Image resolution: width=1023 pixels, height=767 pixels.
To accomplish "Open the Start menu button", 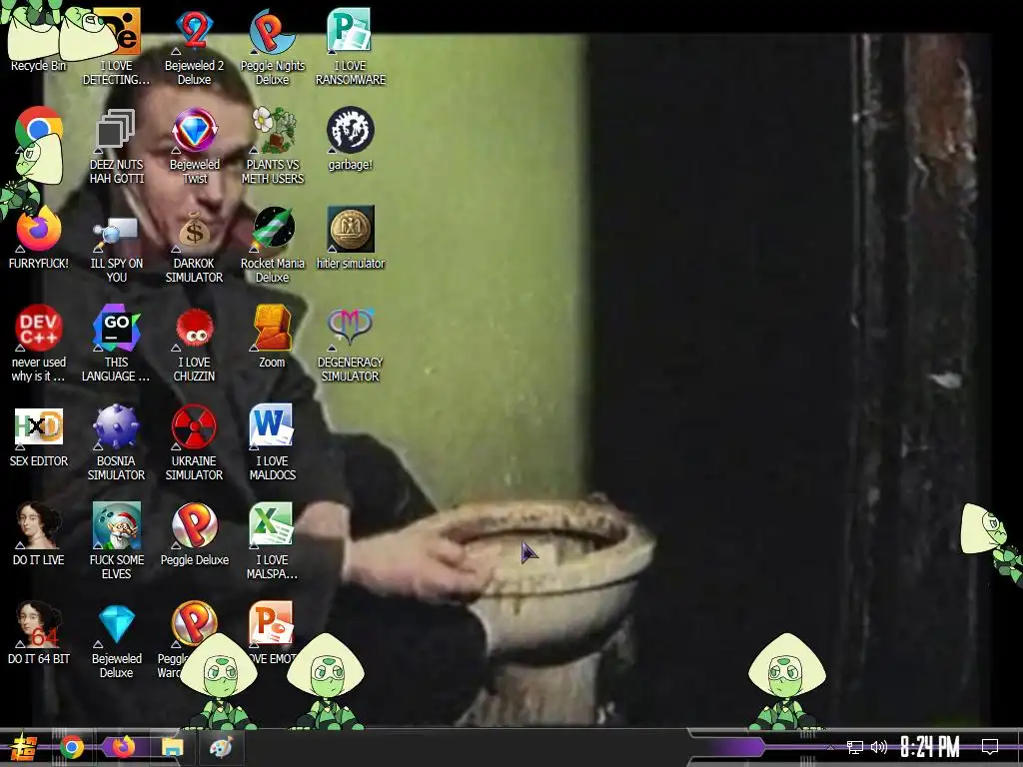I will pos(24,747).
